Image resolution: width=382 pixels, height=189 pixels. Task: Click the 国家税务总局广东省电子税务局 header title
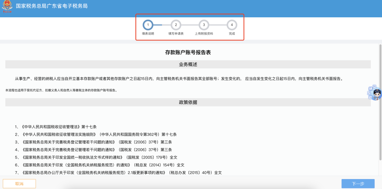[x=52, y=6]
